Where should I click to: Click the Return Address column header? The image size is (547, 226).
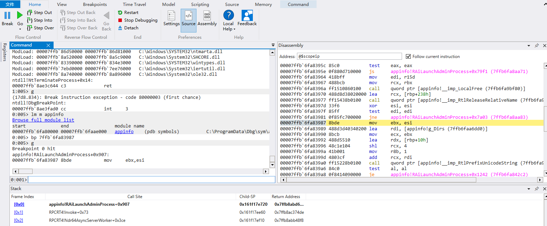(286, 197)
